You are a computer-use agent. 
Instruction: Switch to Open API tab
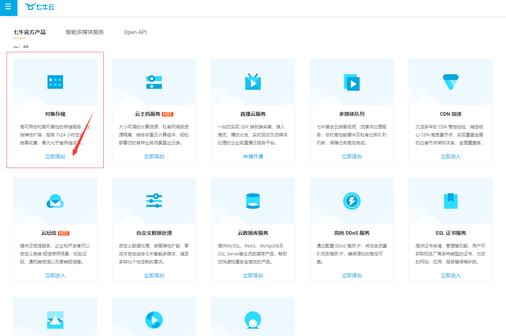click(x=135, y=32)
